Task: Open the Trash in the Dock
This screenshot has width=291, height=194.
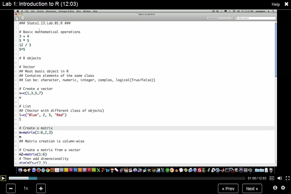Action: pos(271,170)
